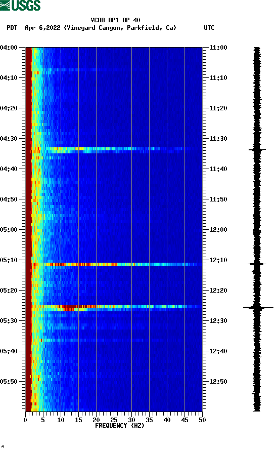Click the "05:30" PDT time label
The image size is (279, 452).
(9, 321)
